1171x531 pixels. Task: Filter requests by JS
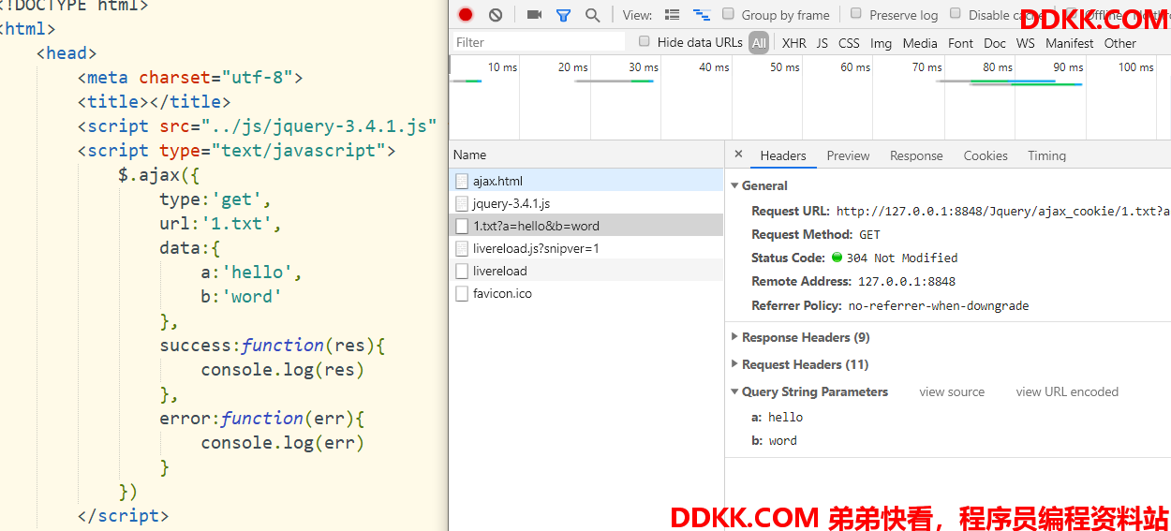pyautogui.click(x=822, y=43)
